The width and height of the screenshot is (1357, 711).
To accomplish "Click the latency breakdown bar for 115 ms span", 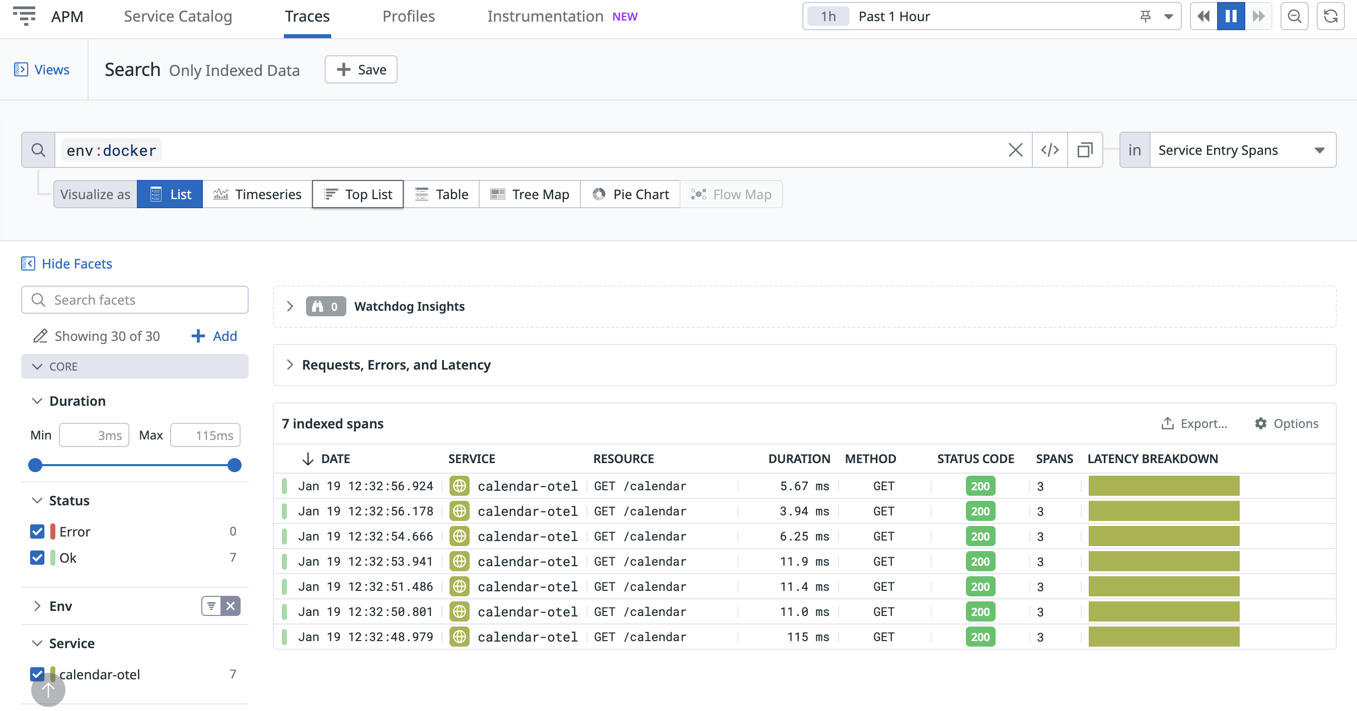I will coord(1164,637).
